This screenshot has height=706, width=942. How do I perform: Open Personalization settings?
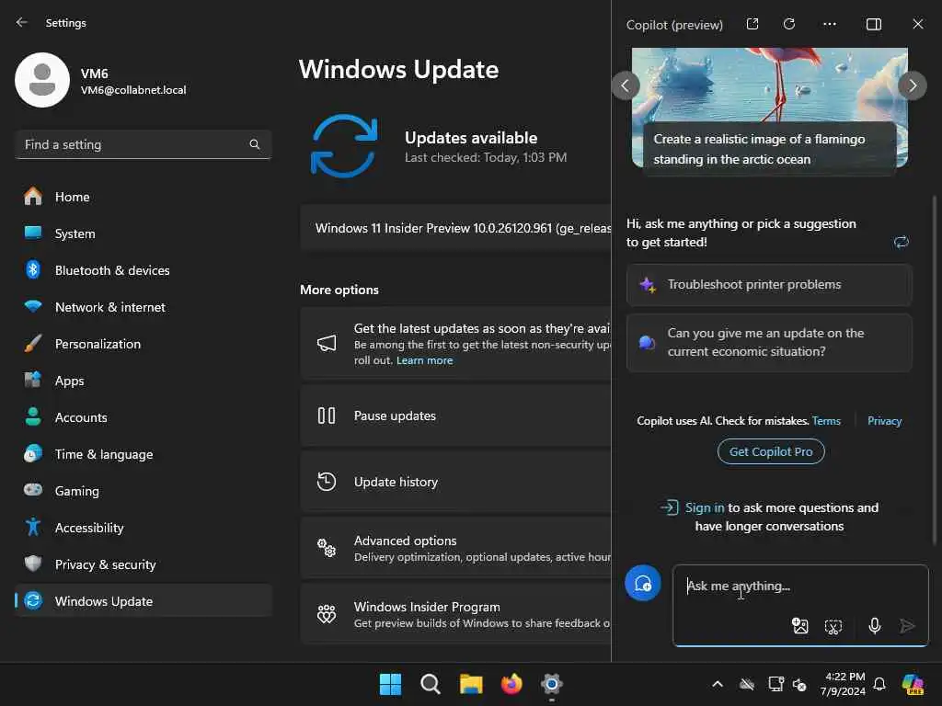coord(144,344)
